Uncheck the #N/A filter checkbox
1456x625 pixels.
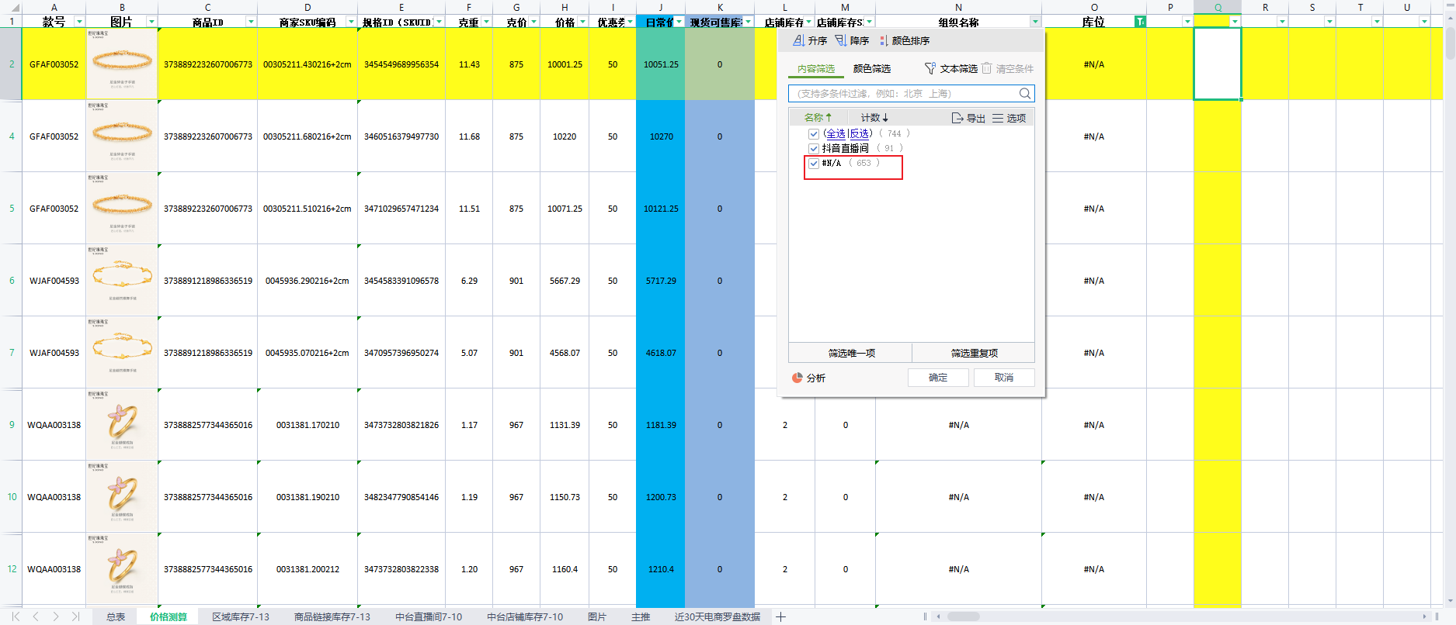coord(814,163)
